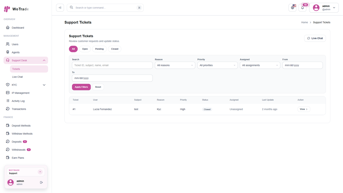
Task: View ticket #1 details
Action: click(x=304, y=109)
